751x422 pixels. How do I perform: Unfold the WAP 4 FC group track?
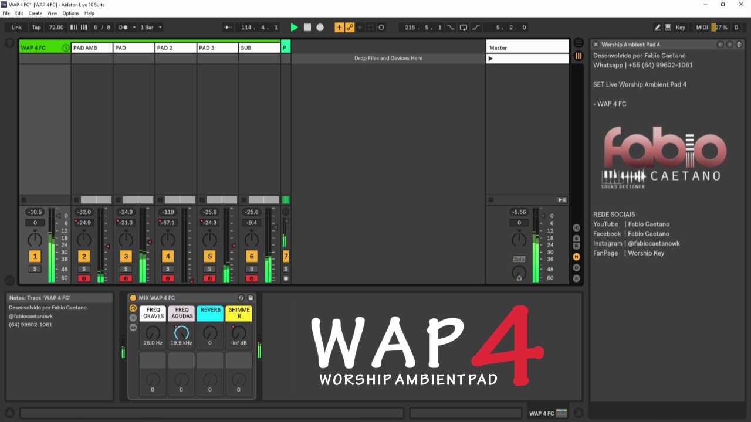pos(66,48)
